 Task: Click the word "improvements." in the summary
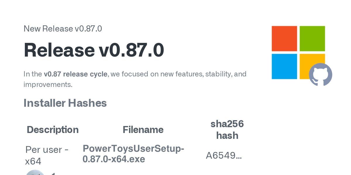pyautogui.click(x=48, y=85)
